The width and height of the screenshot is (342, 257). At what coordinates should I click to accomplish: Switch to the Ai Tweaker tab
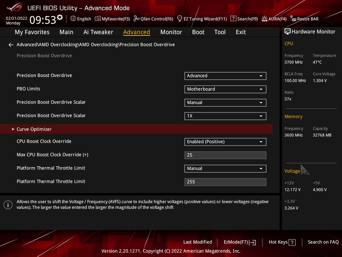pos(98,32)
